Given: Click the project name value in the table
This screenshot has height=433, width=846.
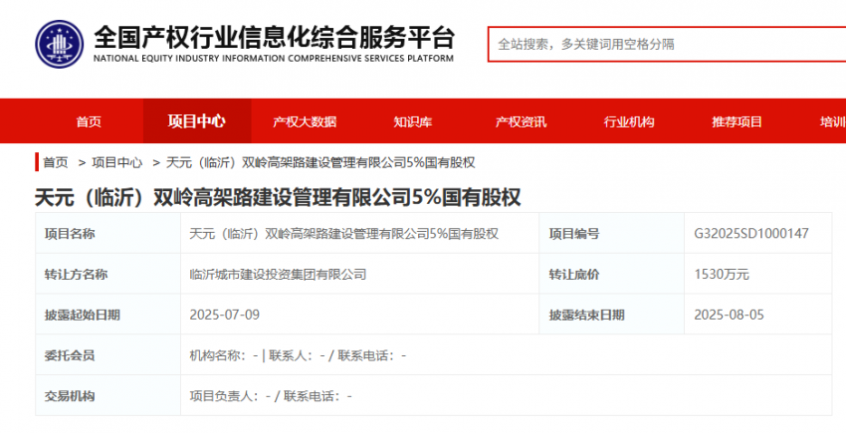Looking at the screenshot, I should [x=344, y=234].
